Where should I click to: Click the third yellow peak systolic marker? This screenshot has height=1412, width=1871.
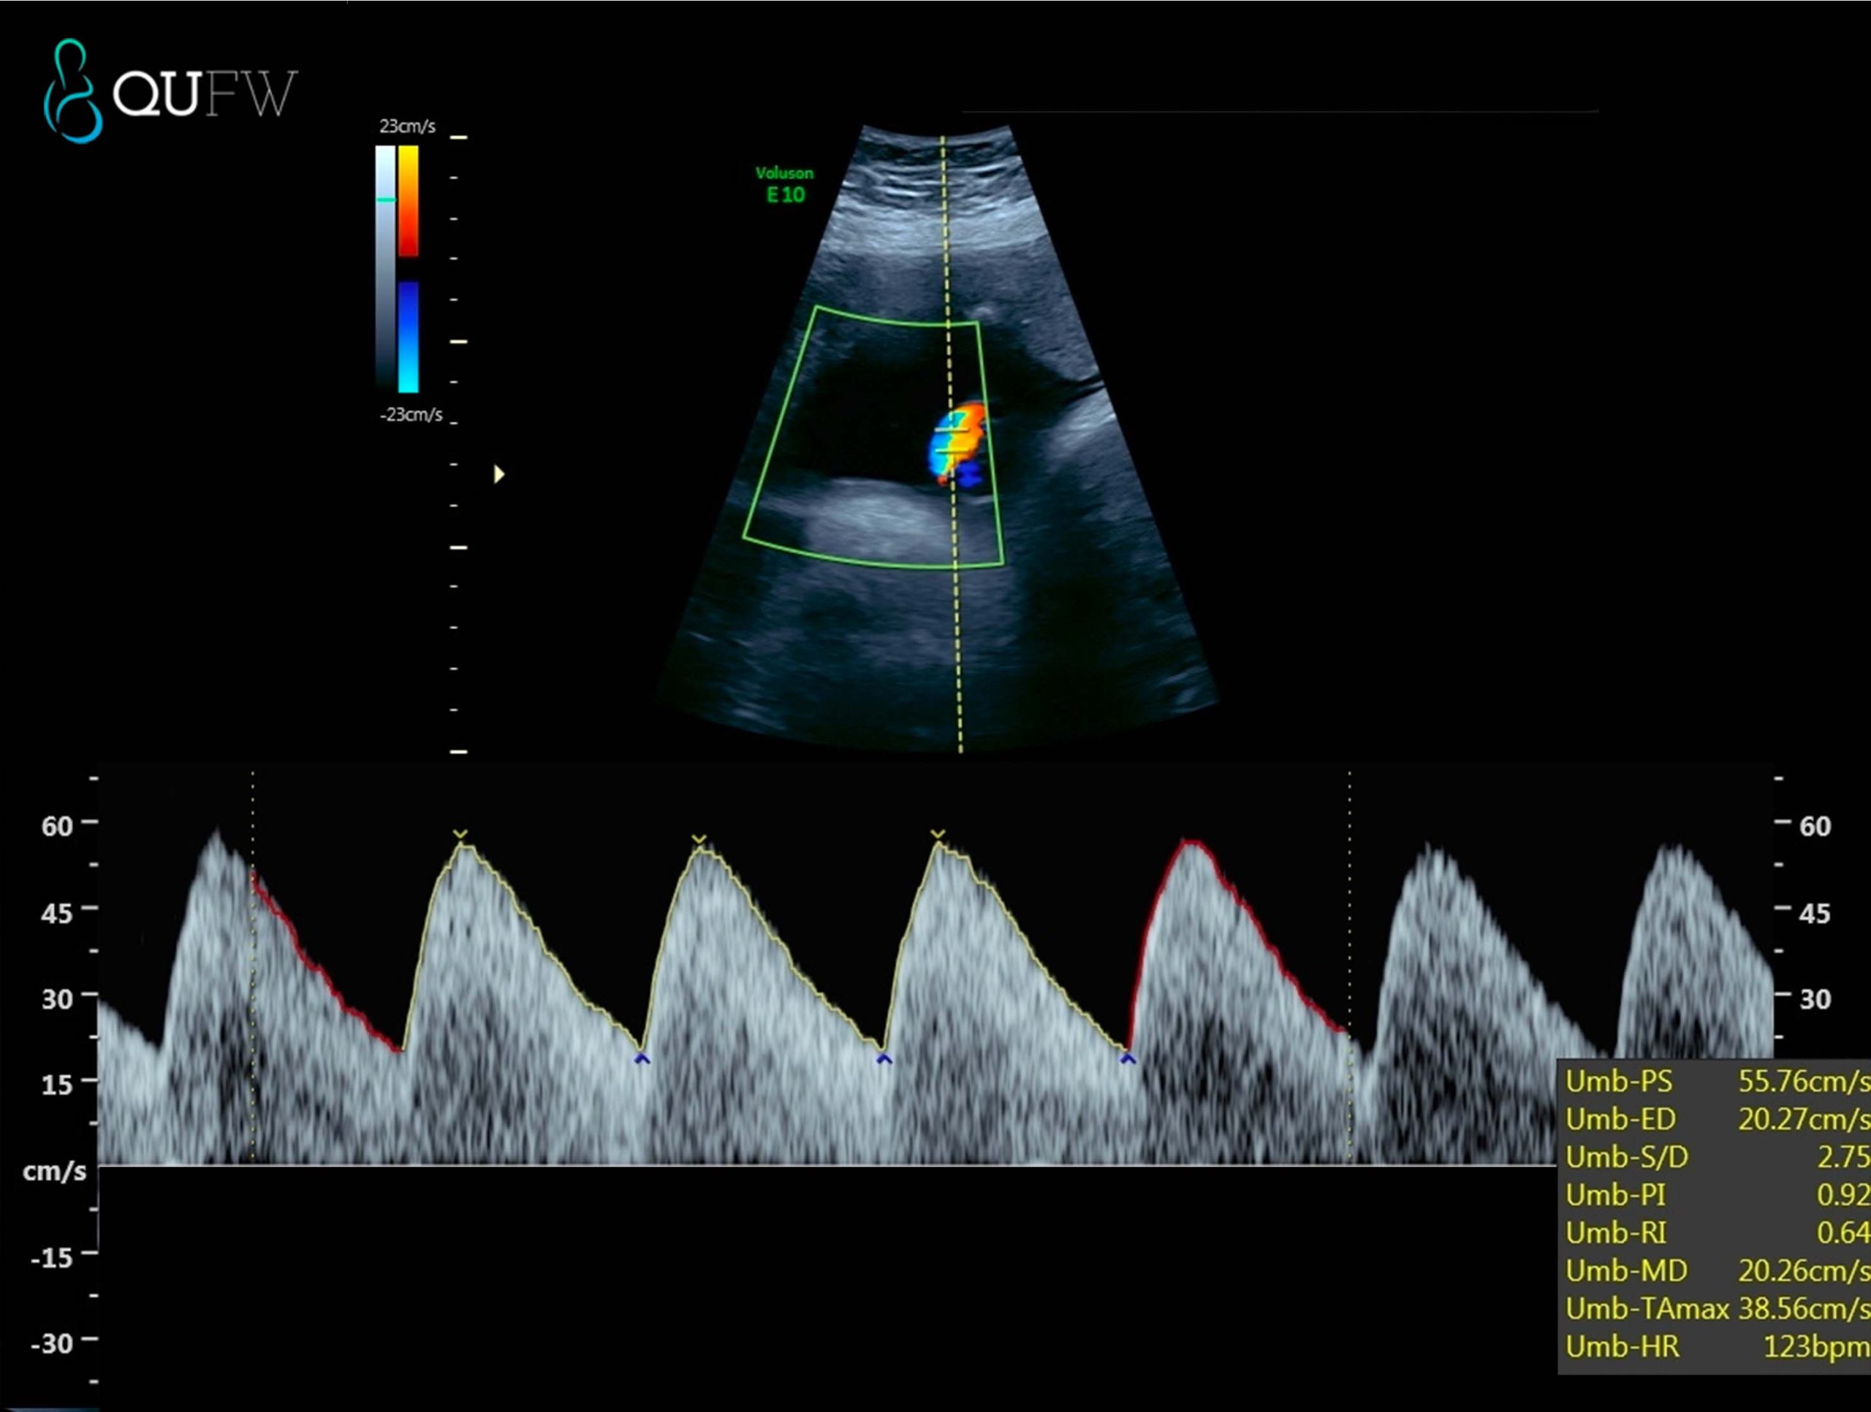click(937, 835)
